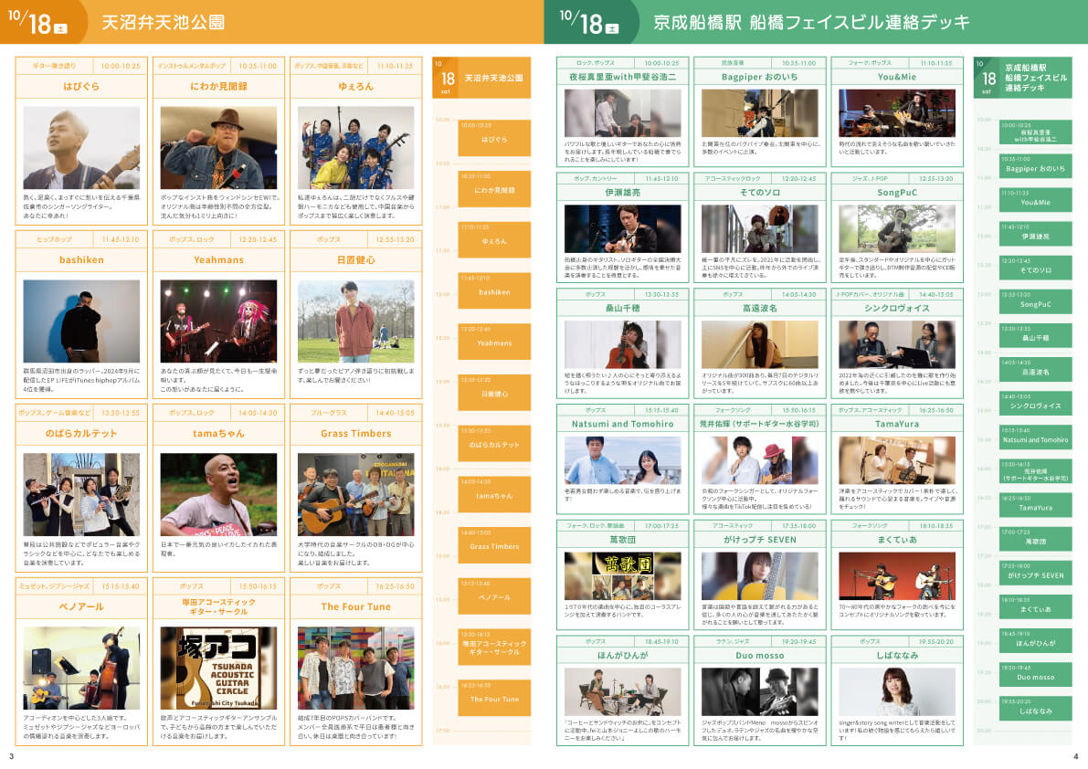
Task: Select the 天沼弁天池公園 venue title banner
Action: [164, 22]
